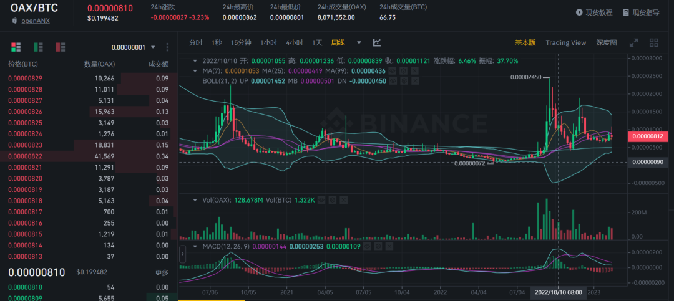Remove the Vol indicator
Screen dimensions: 674x301
343,200
